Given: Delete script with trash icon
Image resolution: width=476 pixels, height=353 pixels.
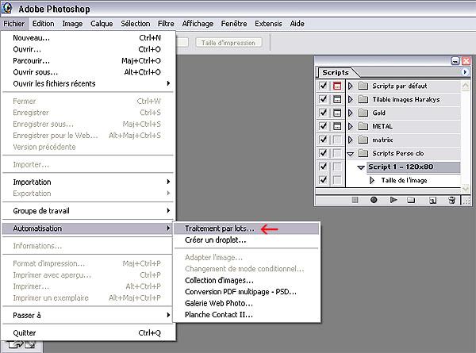Looking at the screenshot, I should (x=451, y=200).
